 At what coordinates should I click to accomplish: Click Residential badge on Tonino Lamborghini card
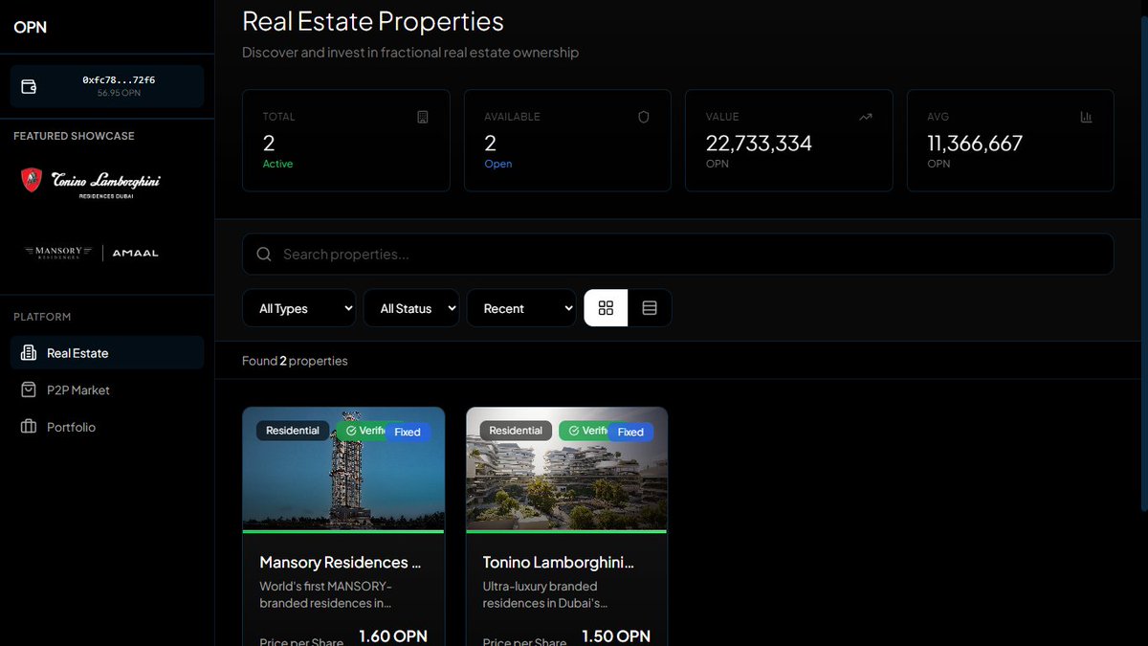tap(516, 431)
